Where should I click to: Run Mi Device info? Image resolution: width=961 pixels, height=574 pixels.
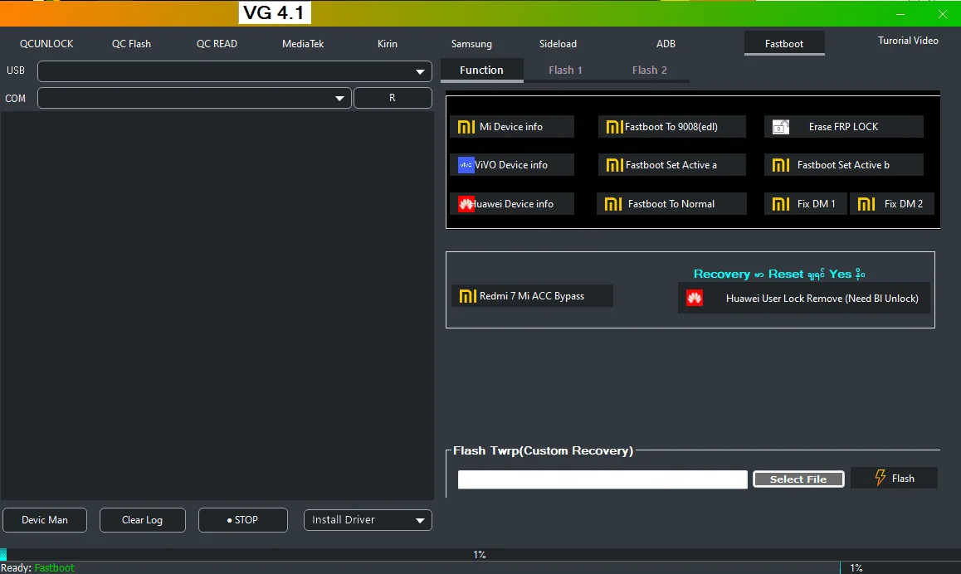tap(512, 127)
